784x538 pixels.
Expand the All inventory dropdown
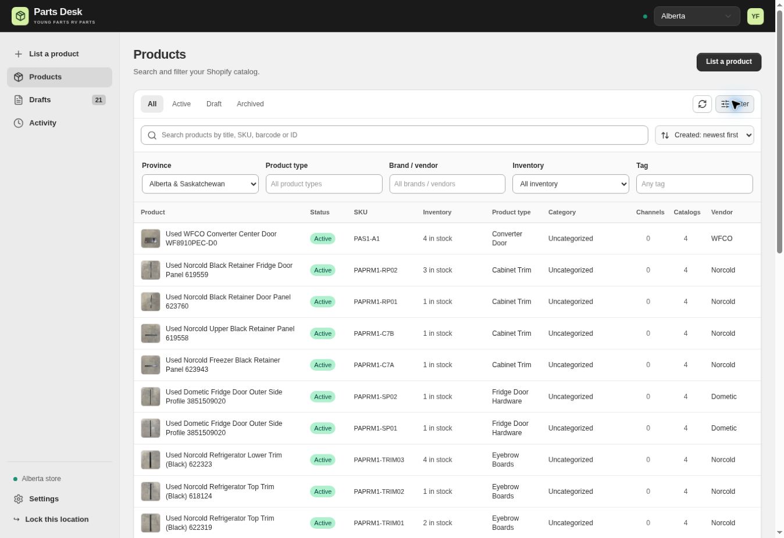(571, 184)
